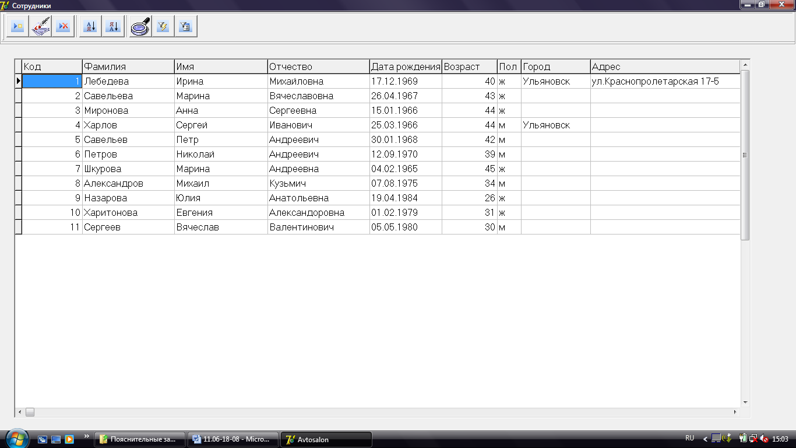The height and width of the screenshot is (448, 796).
Task: Click the Возраст column header
Action: 470,66
